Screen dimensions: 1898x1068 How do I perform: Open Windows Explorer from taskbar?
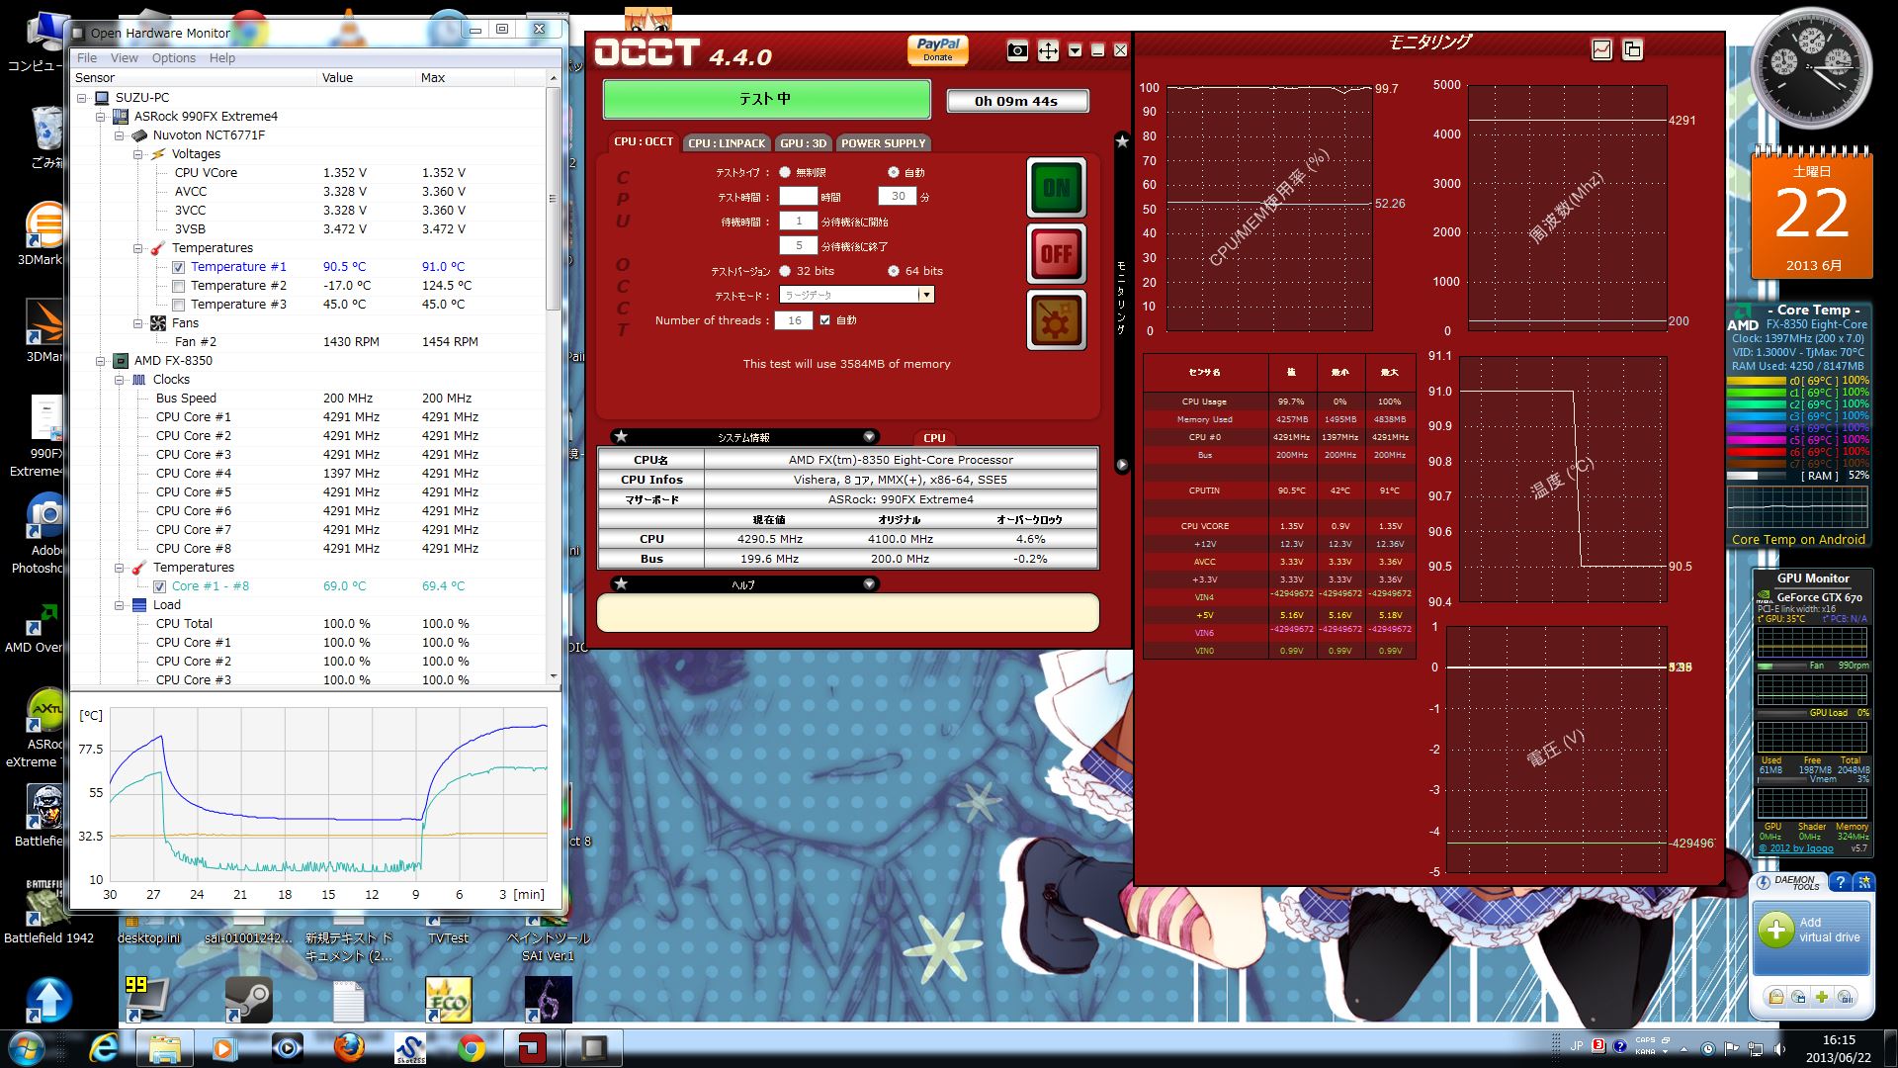tap(165, 1047)
